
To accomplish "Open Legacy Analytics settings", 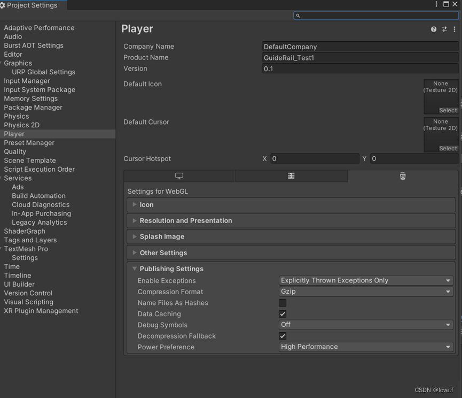I will tap(39, 223).
